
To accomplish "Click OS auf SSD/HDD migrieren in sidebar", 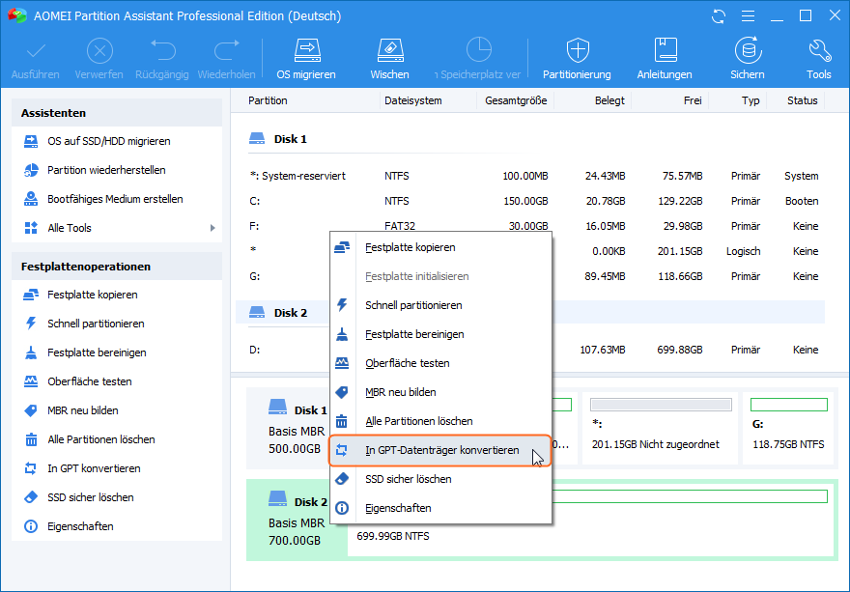I will coord(108,141).
